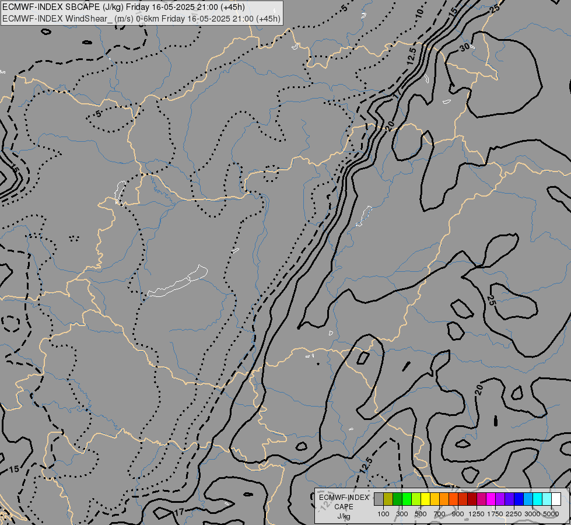Click the legend value "5000"
Image resolution: width=571 pixels, height=525 pixels.
tap(551, 514)
